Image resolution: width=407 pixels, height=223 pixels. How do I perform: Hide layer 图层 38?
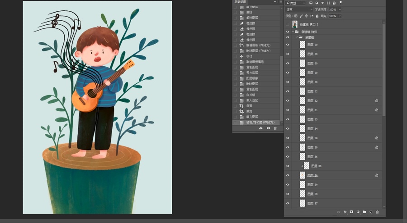(288, 166)
